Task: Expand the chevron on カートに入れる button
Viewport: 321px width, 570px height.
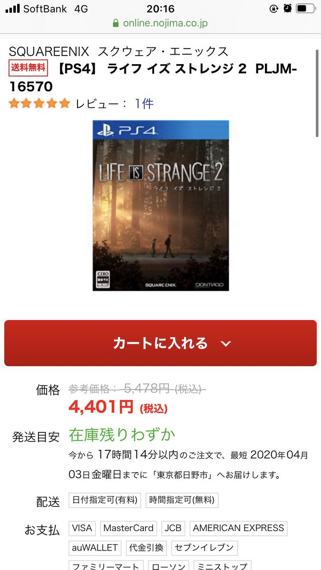Action: click(226, 343)
